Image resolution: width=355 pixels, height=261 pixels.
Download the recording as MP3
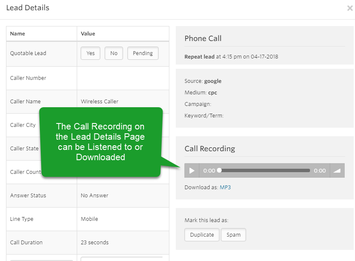[x=225, y=187]
